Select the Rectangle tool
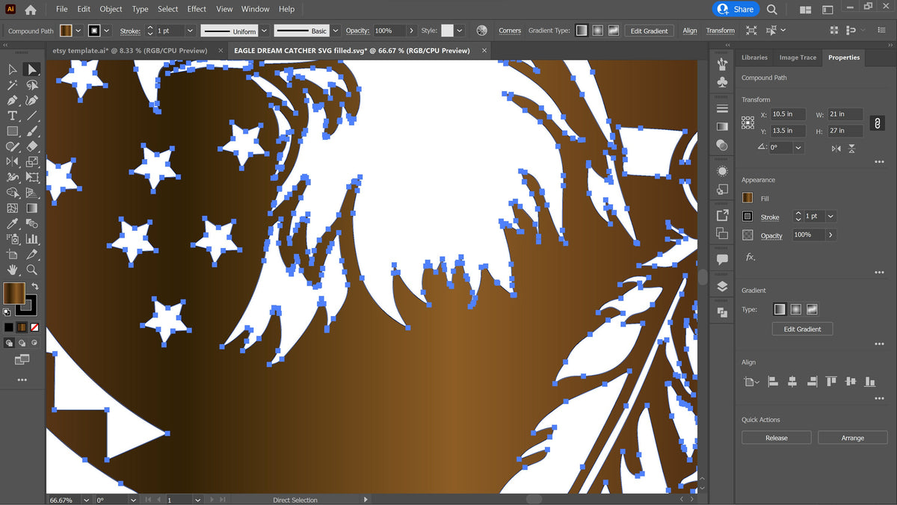The height and width of the screenshot is (505, 897). point(13,131)
